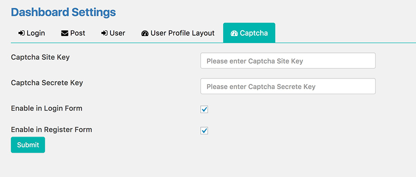The width and height of the screenshot is (416, 177).
Task: Click the sign-in arrow icon beside User
Action: (104, 33)
